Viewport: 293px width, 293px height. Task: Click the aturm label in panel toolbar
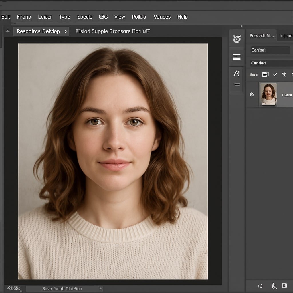(x=254, y=75)
